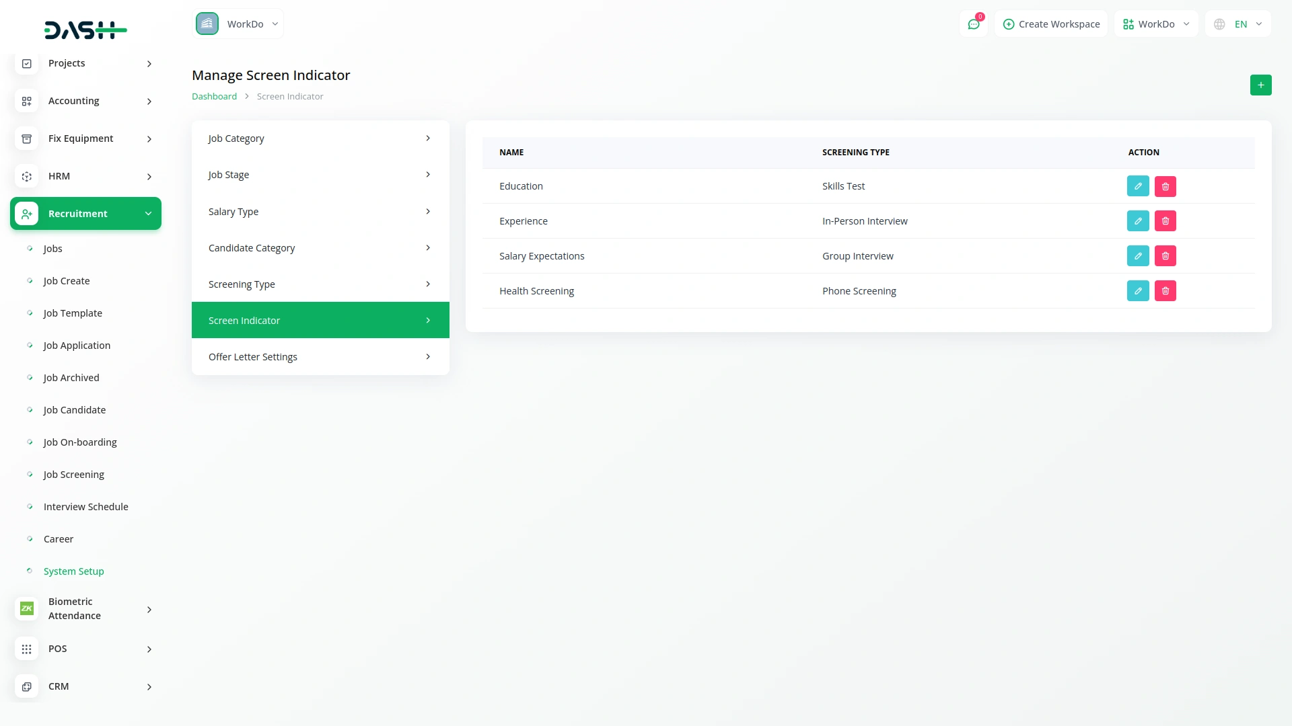1292x726 pixels.
Task: Click the In-Person Interview cell
Action: coord(865,221)
